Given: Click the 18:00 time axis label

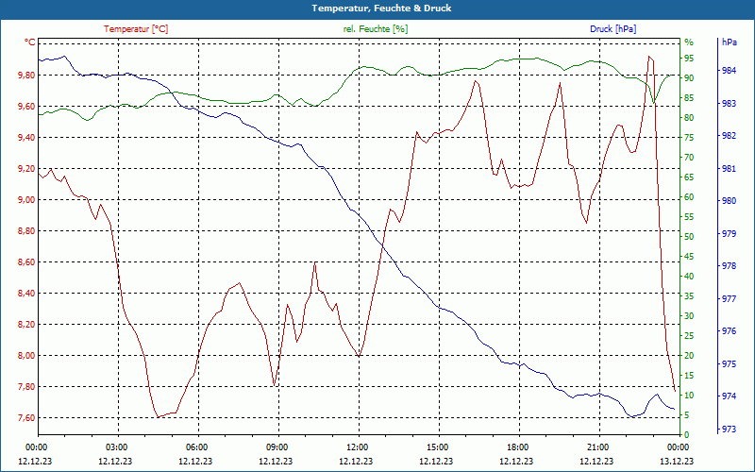Looking at the screenshot, I should [x=517, y=447].
